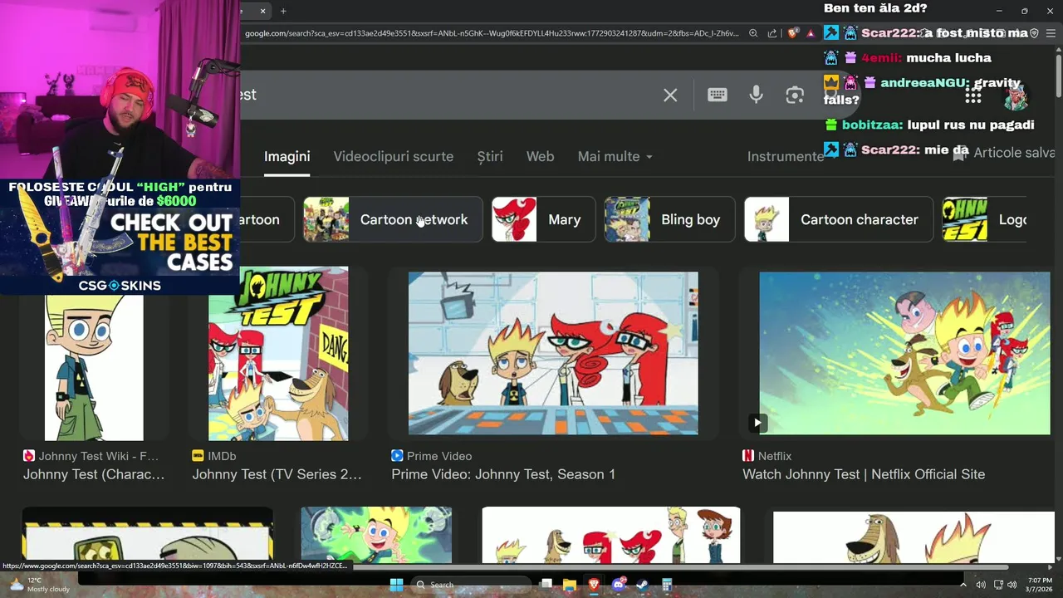Open Prime Video: Johnny Test, Season 1 link
The image size is (1063, 598).
pos(503,474)
